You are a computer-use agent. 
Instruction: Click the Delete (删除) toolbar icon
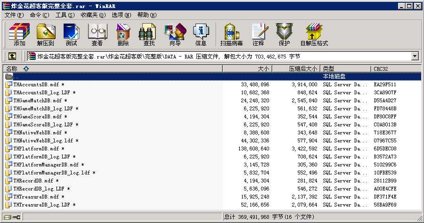point(123,34)
